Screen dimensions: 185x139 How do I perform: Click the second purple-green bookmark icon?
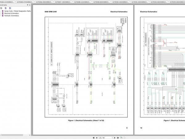6,8
